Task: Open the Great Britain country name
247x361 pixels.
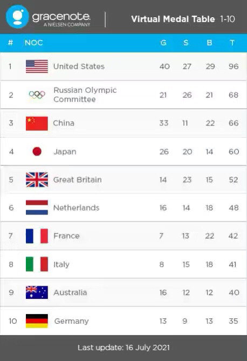Action: coord(78,179)
